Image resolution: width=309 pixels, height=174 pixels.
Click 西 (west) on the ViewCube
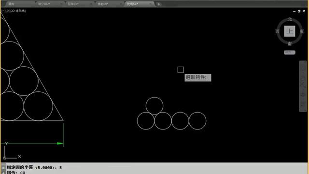point(278,31)
